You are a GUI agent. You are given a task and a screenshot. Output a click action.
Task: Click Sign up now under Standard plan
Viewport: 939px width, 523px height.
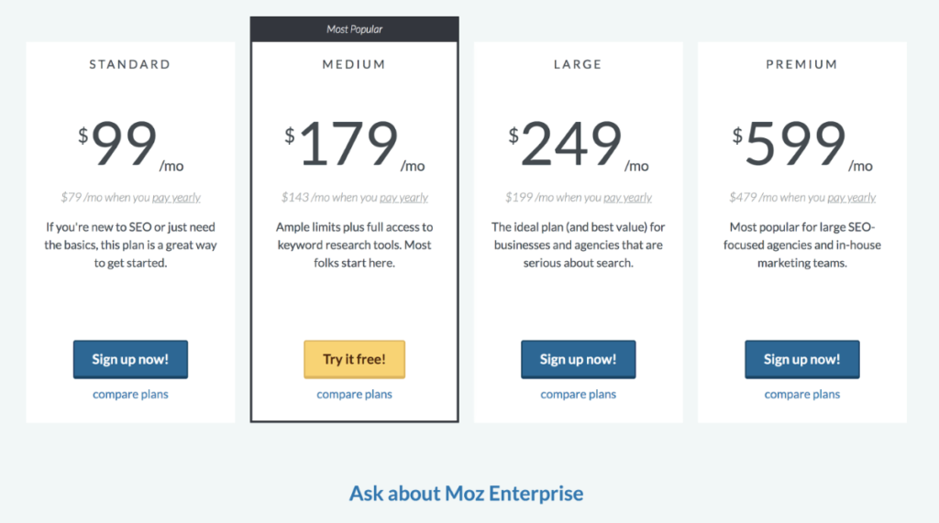click(130, 359)
